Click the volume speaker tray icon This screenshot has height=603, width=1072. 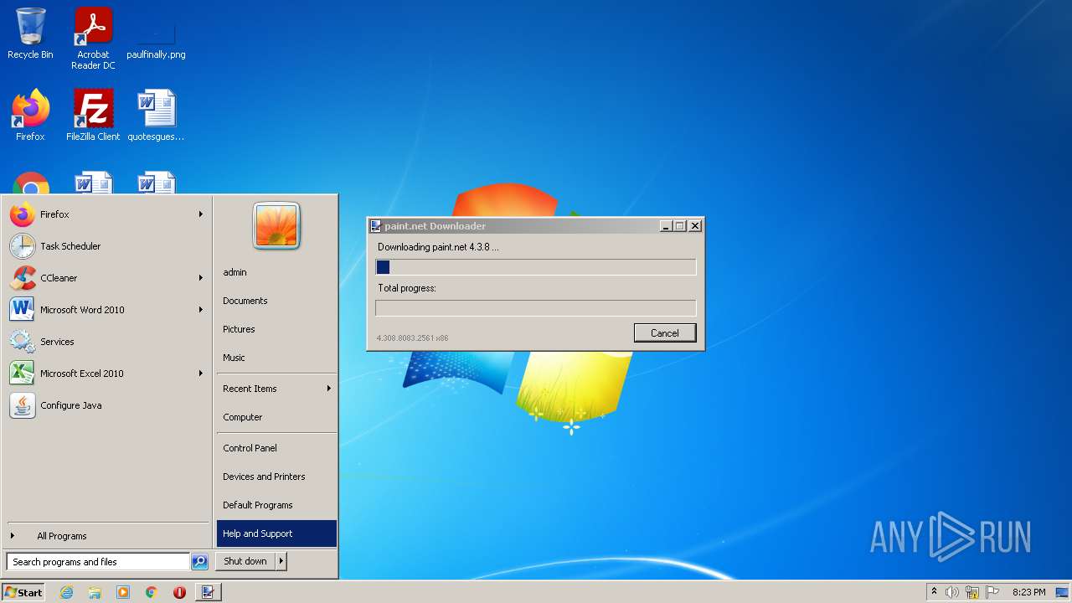[952, 592]
